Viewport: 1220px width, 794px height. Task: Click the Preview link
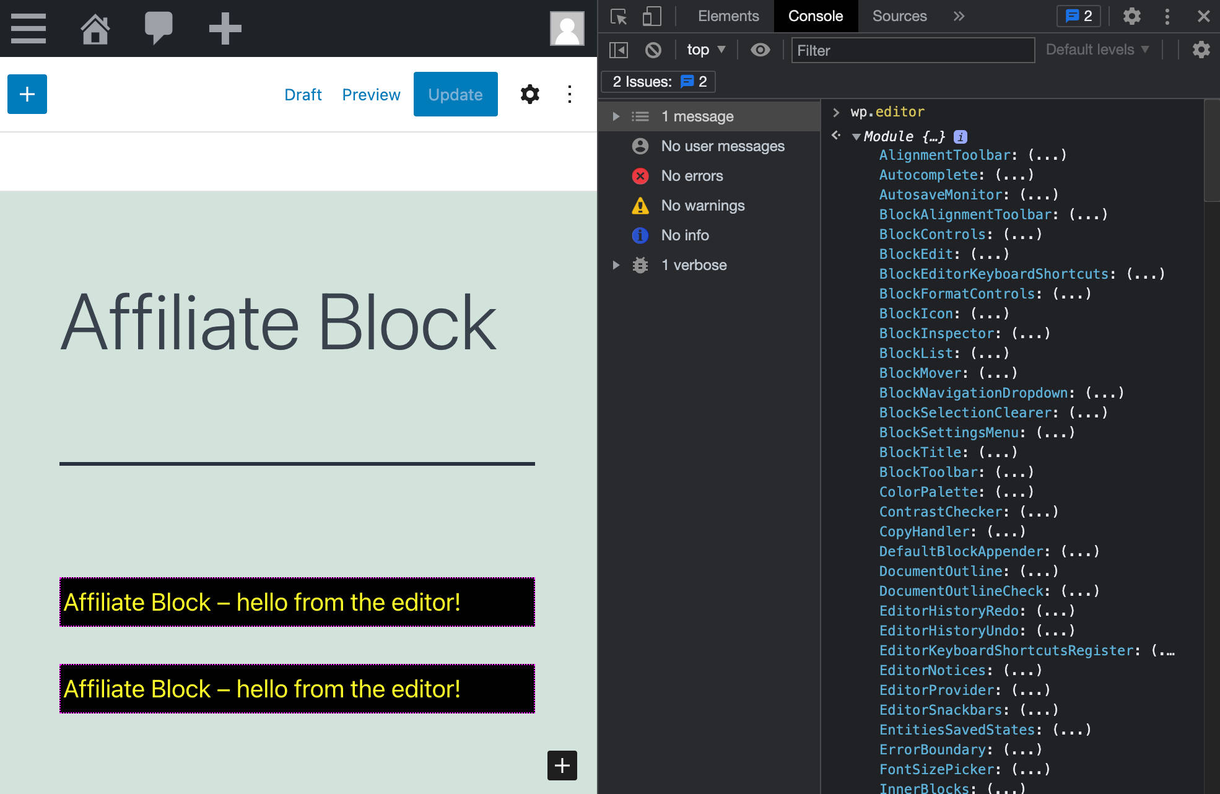click(x=371, y=94)
